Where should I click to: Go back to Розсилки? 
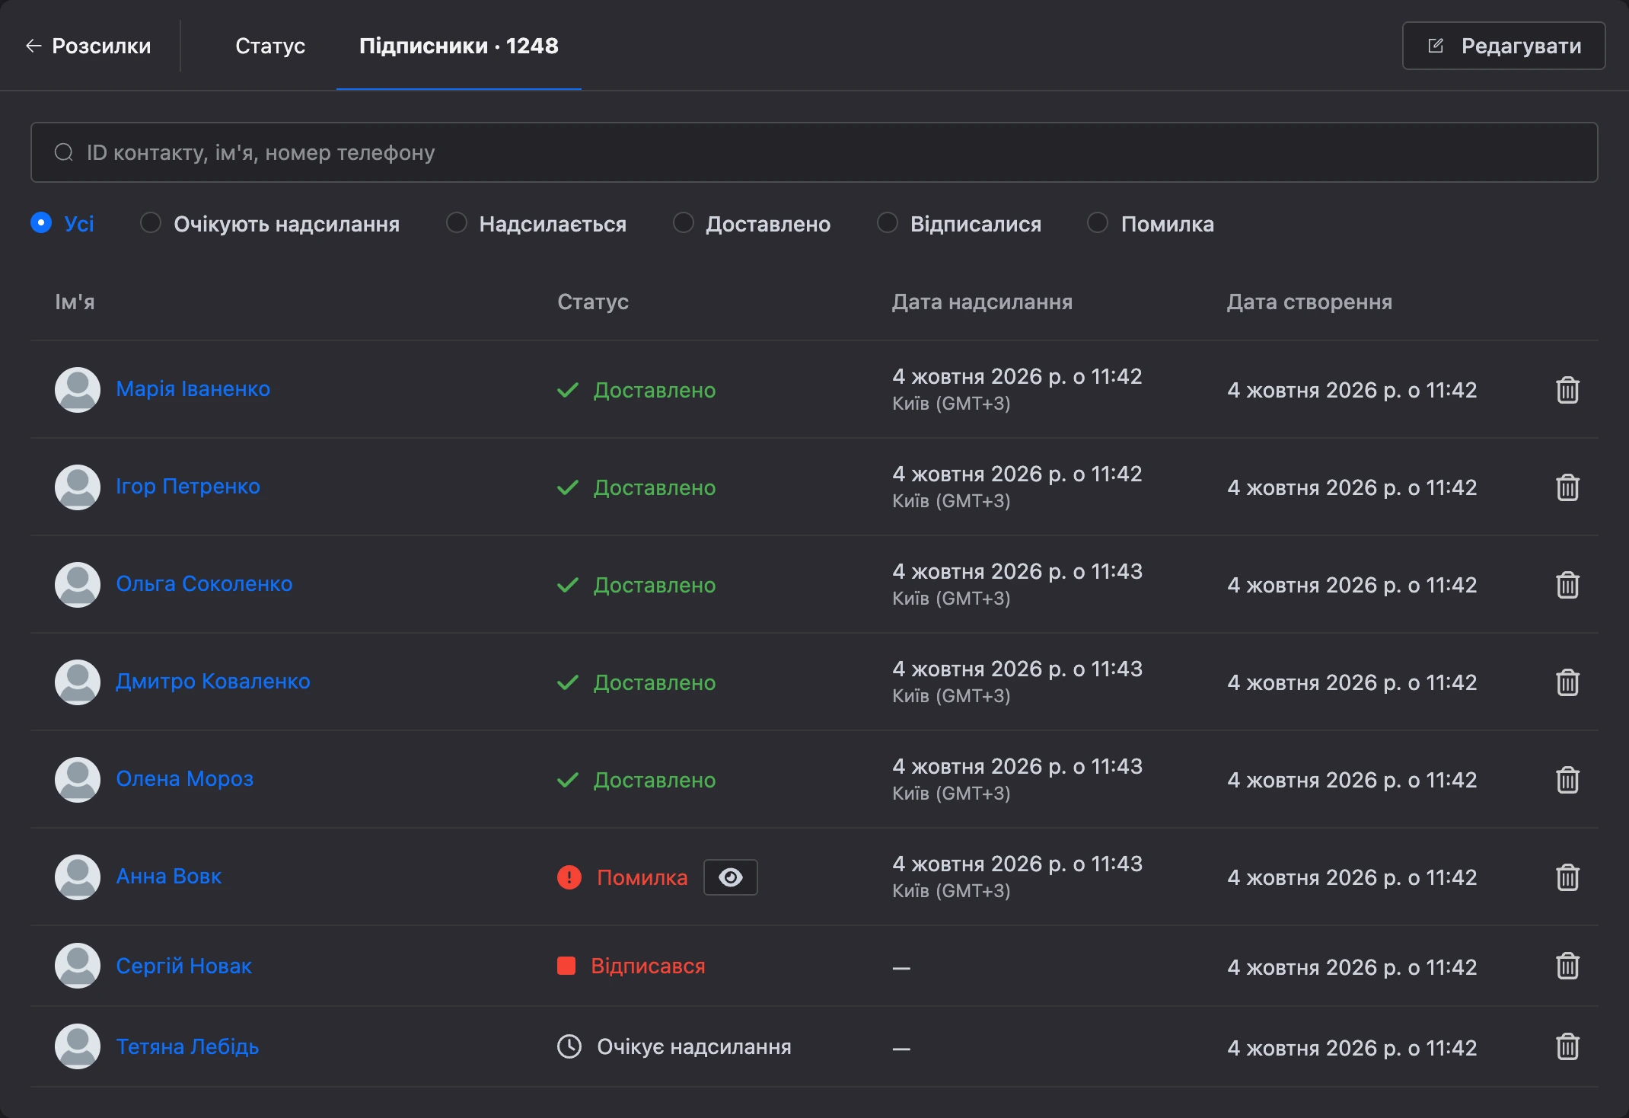pyautogui.click(x=88, y=46)
